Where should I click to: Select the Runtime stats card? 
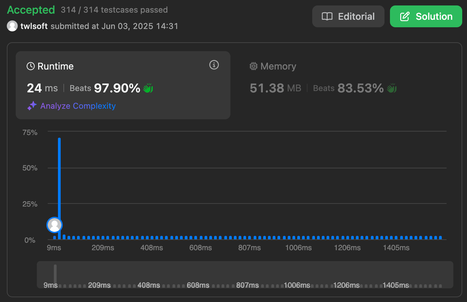(123, 85)
